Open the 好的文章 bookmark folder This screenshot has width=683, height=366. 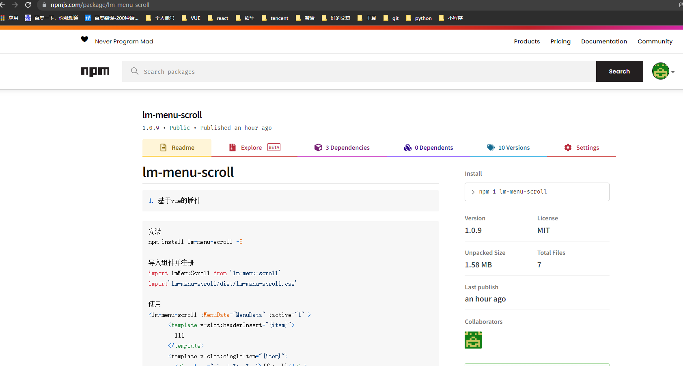(x=336, y=18)
